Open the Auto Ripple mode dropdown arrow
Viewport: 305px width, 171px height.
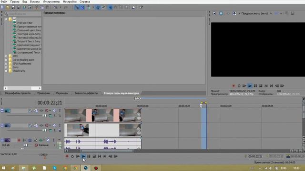click(x=93, y=8)
